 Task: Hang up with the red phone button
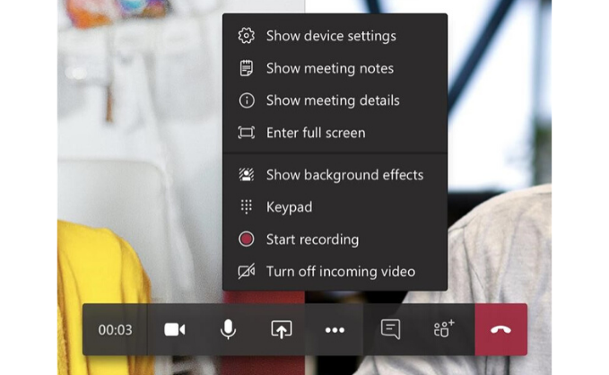pos(501,330)
